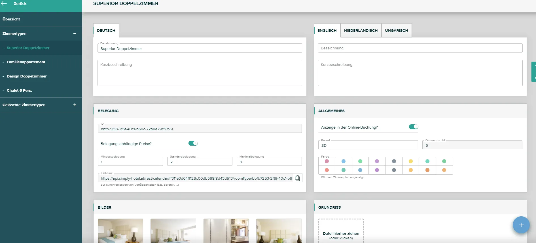536x243 pixels.
Task: Switch to the Englisch tab
Action: coord(327,30)
